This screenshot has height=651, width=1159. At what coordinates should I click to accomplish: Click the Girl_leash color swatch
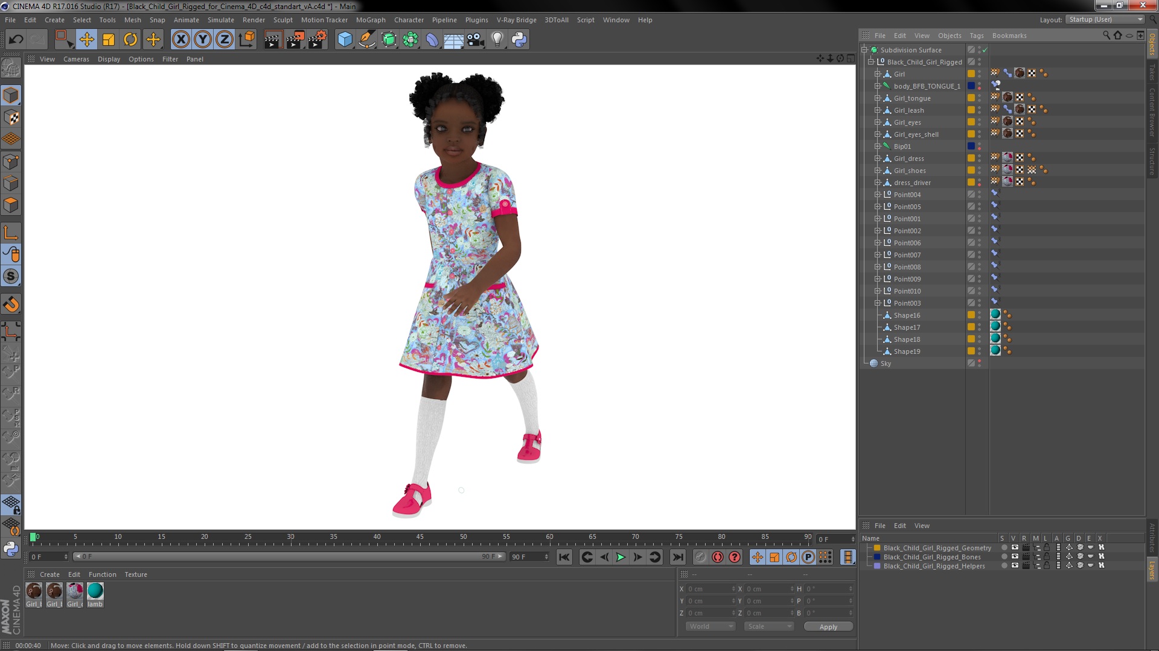click(x=969, y=110)
